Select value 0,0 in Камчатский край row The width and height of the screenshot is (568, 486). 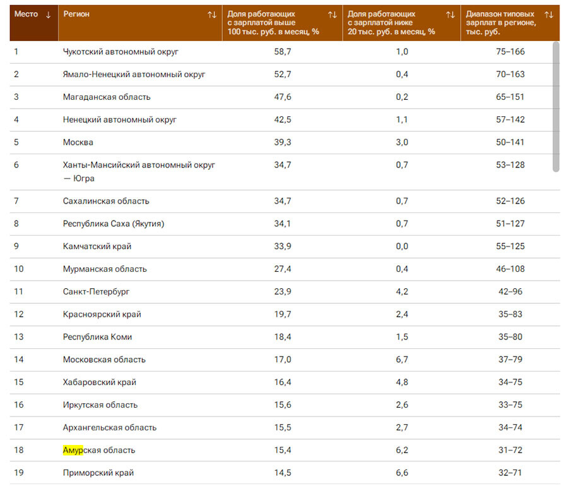click(402, 246)
